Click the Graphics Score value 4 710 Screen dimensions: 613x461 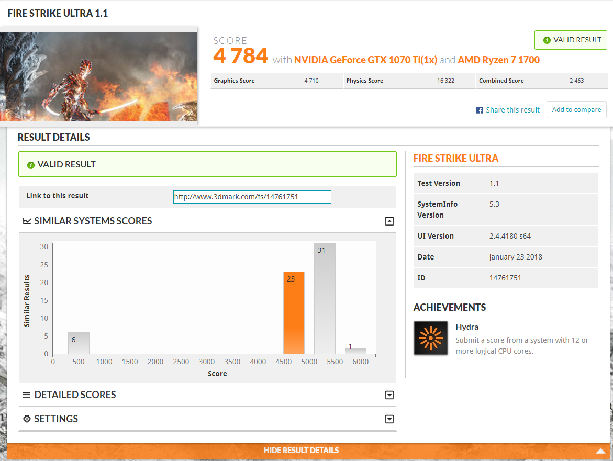pos(311,81)
